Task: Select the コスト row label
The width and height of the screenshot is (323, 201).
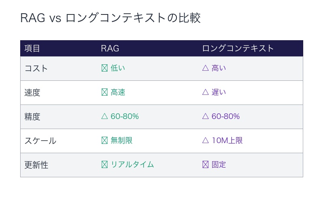Action: point(36,68)
